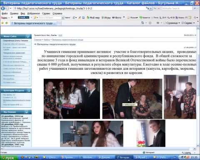Click the search magnifier icon
The width and height of the screenshot is (200, 160).
pyautogui.click(x=195, y=8)
